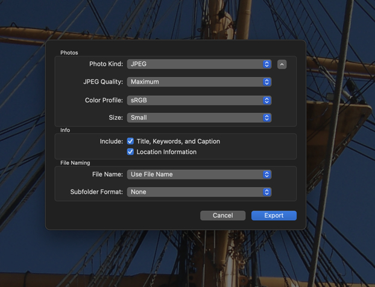Uncheck the Title, Keywords, and Caption checkbox
The image size is (375, 287).
pos(130,141)
